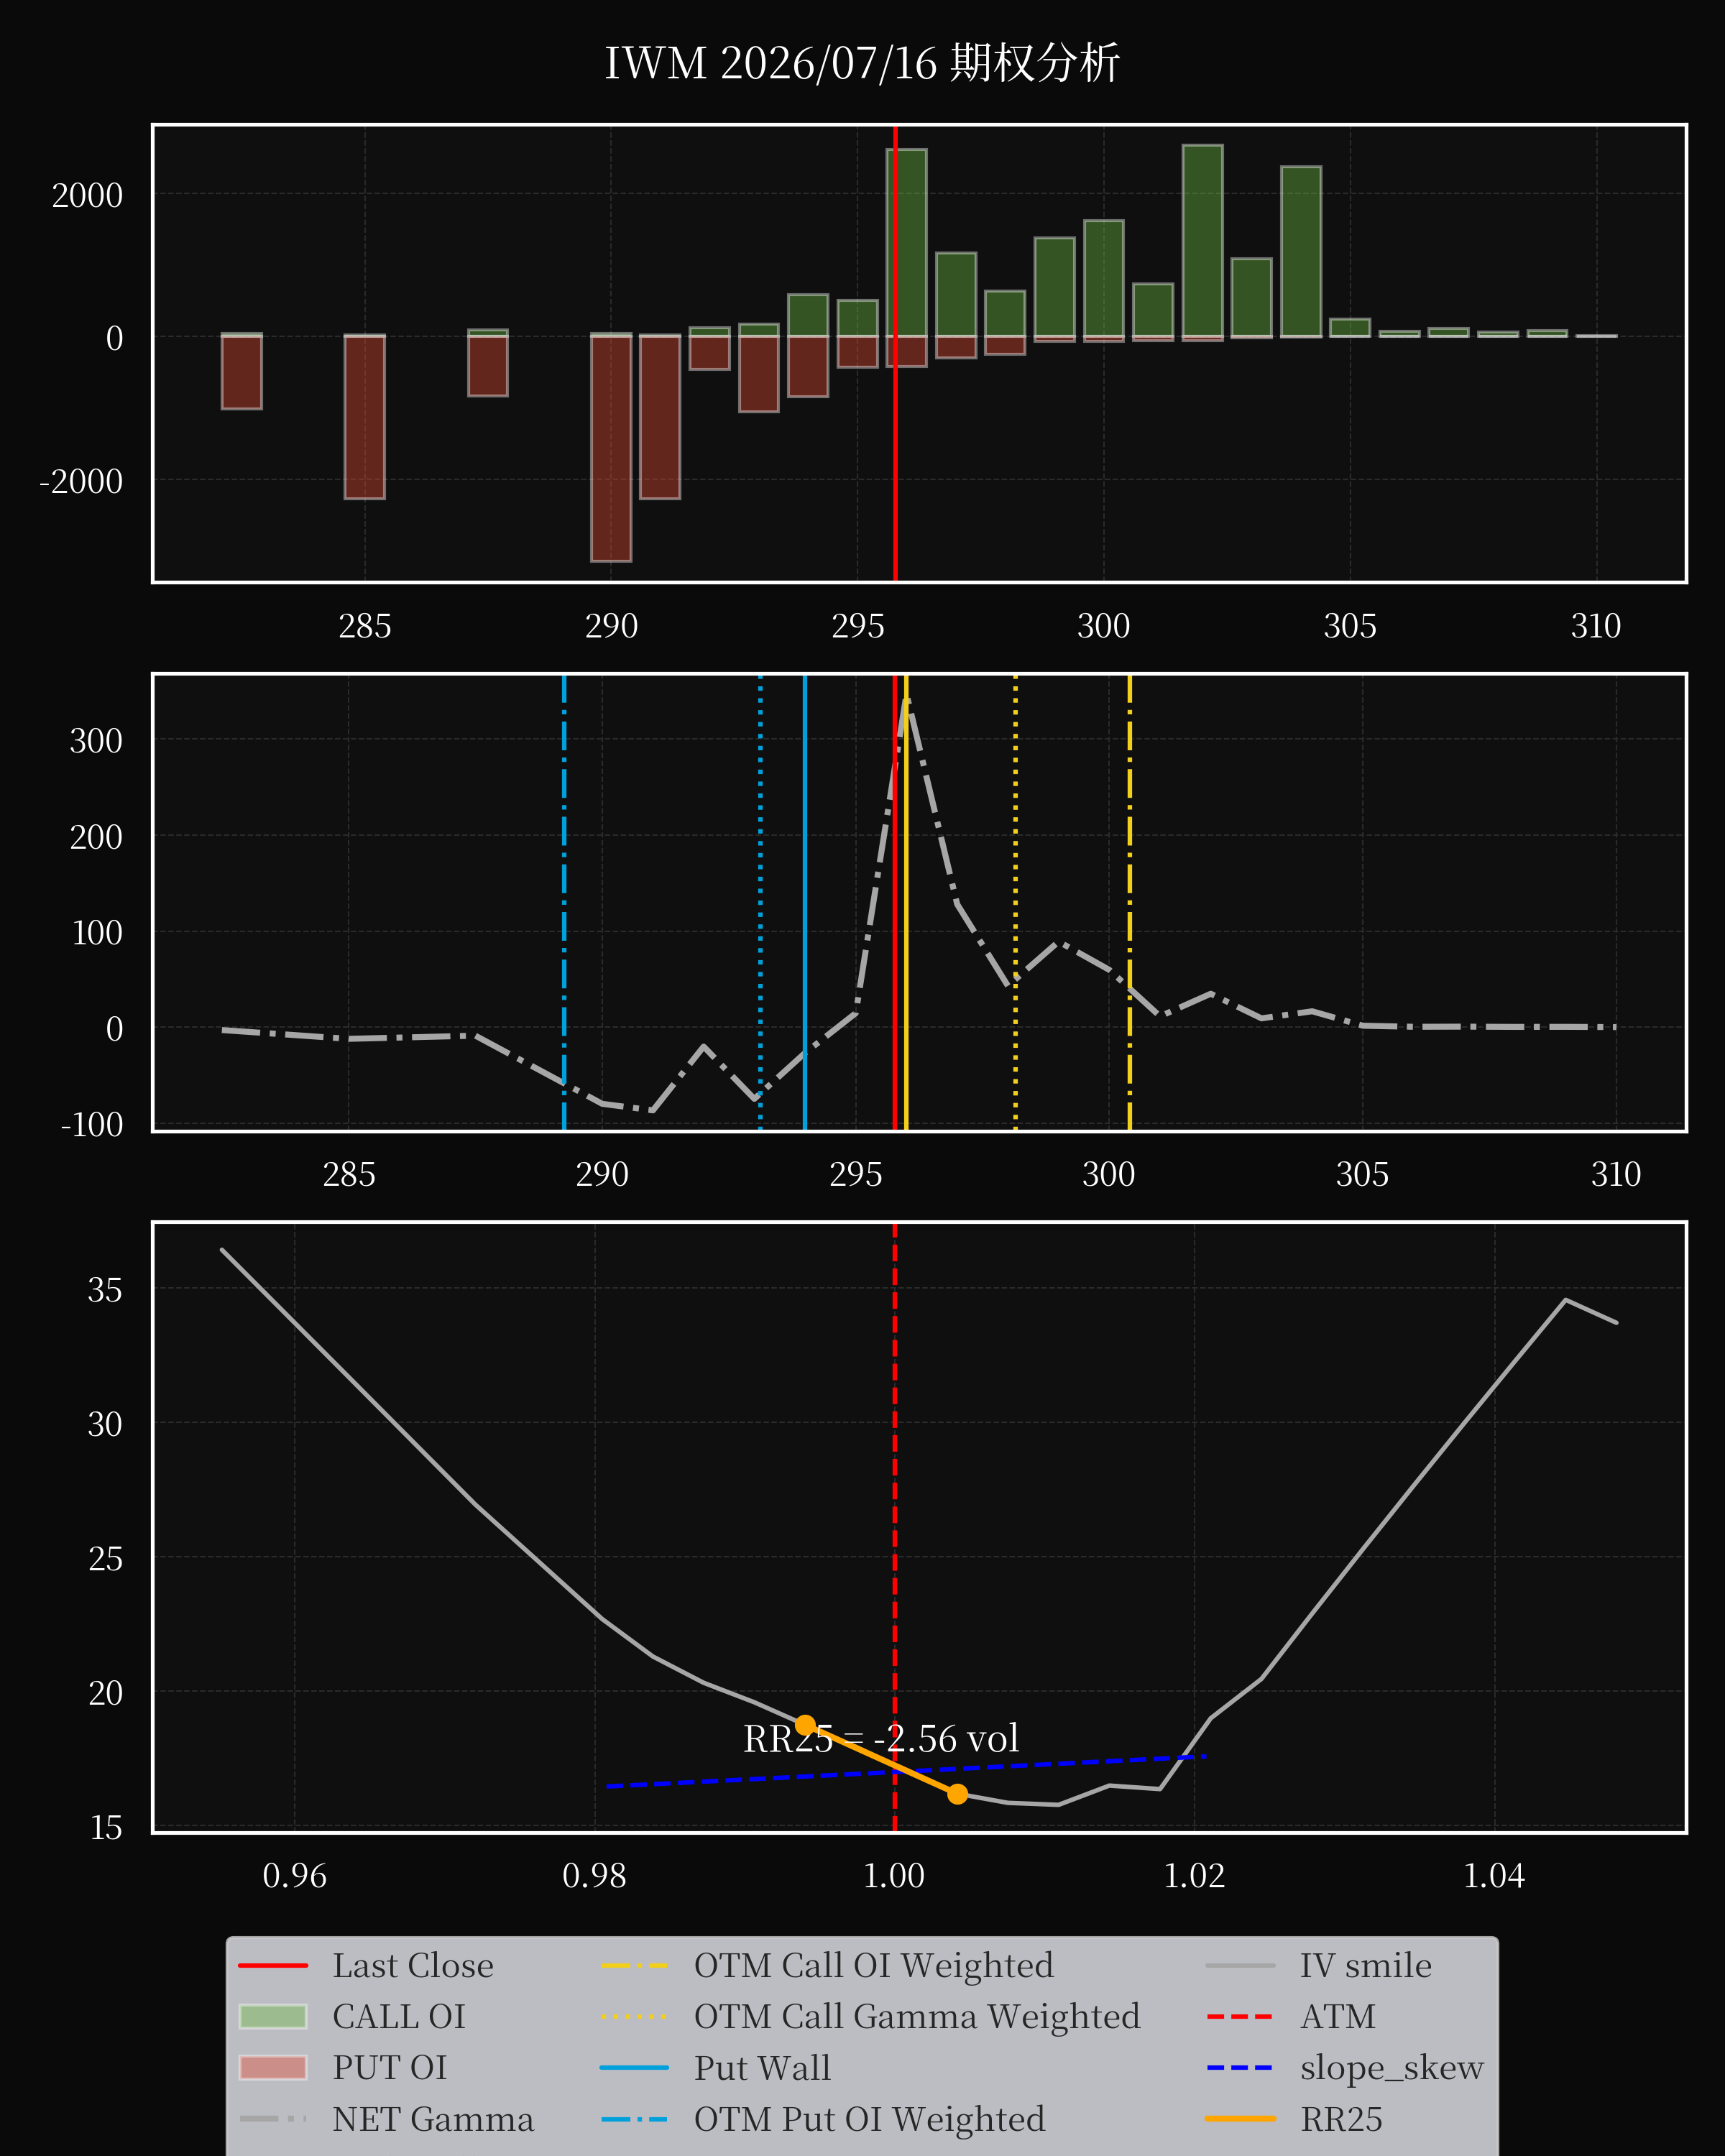Click the slope_skew legend label

click(x=1392, y=2067)
